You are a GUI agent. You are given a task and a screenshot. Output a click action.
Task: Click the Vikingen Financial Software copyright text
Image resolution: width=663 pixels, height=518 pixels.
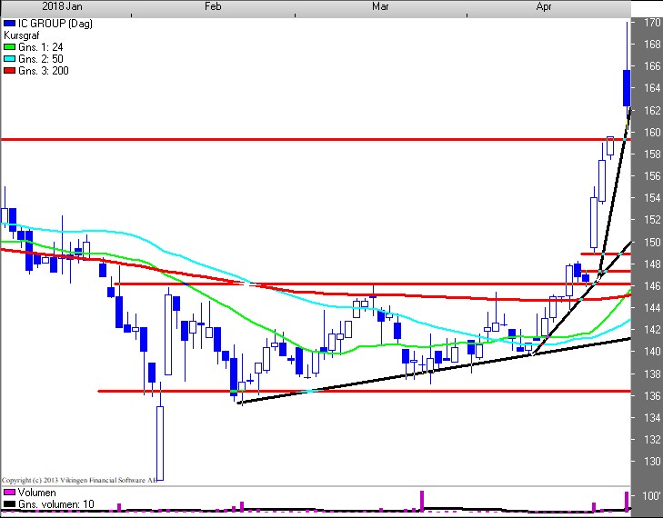[80, 479]
